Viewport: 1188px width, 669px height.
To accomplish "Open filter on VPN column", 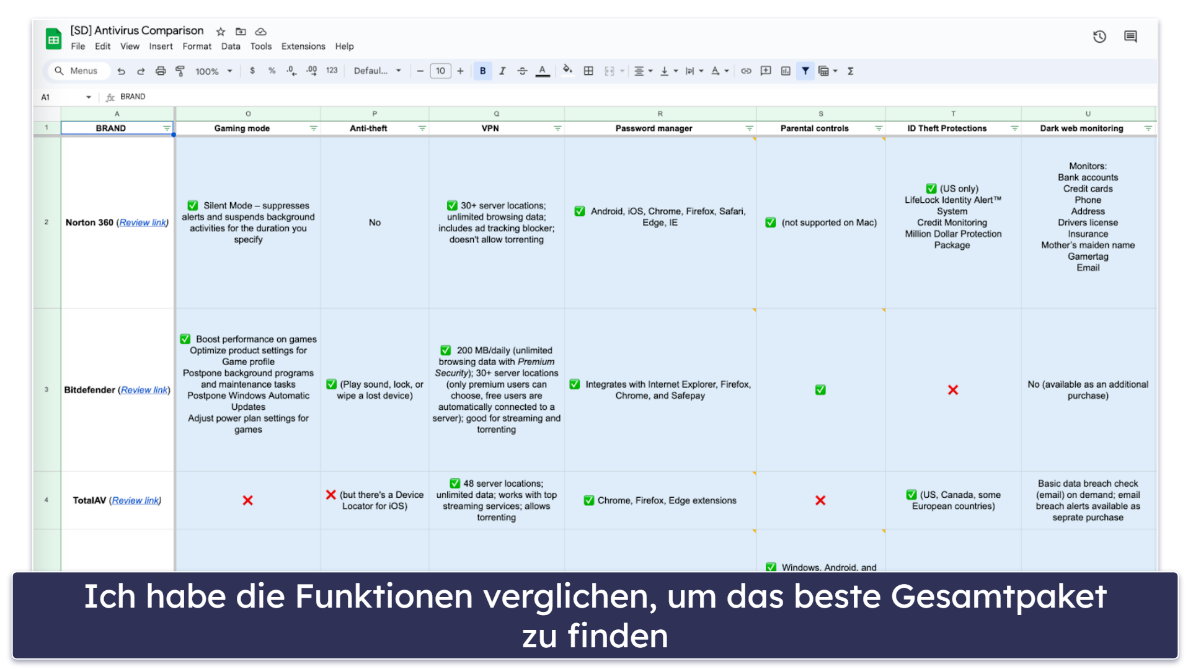I will point(557,128).
